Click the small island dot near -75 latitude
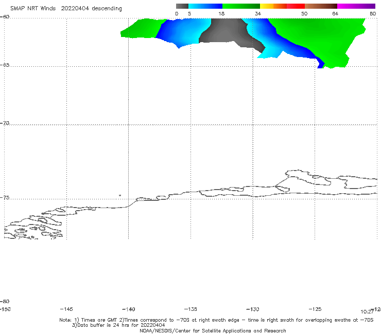This screenshot has width=381, height=334. pos(120,195)
